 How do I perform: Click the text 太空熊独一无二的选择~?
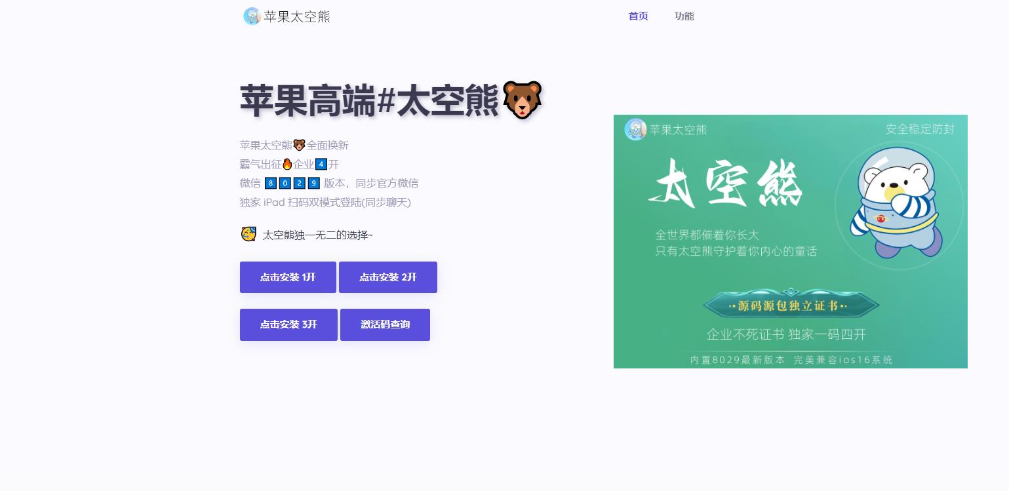point(317,235)
